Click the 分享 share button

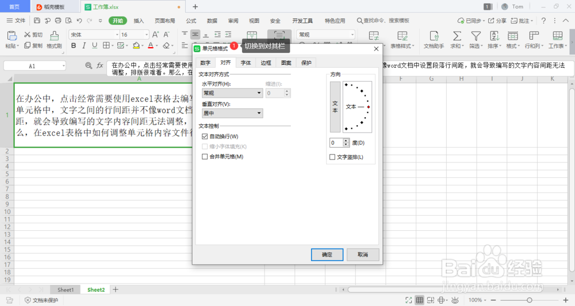pos(497,21)
